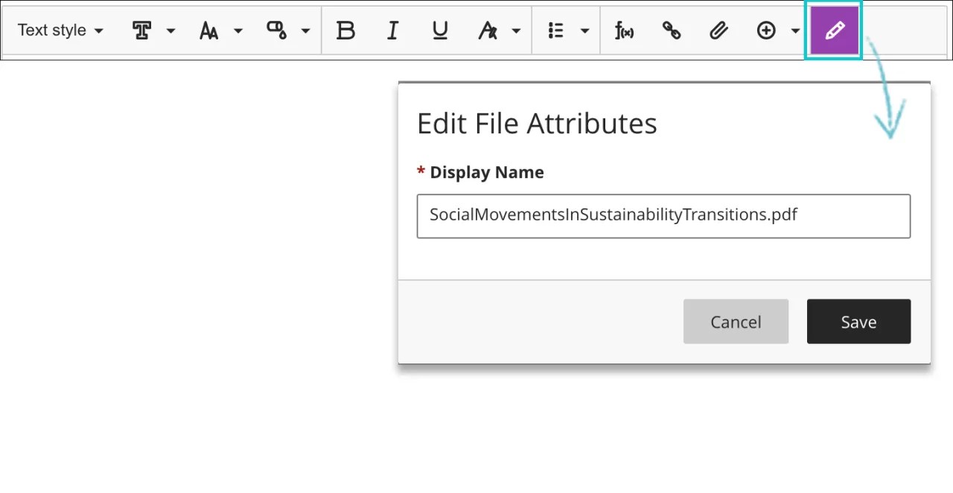The image size is (953, 493).
Task: Save the file attributes
Action: tap(858, 322)
